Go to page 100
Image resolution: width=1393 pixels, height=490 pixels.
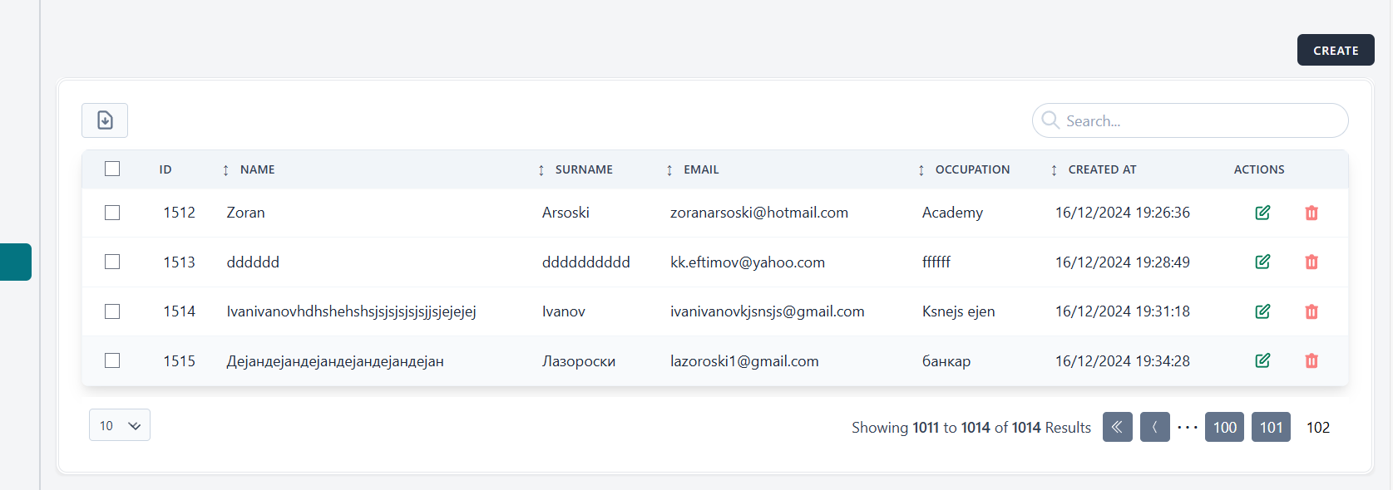(x=1224, y=427)
